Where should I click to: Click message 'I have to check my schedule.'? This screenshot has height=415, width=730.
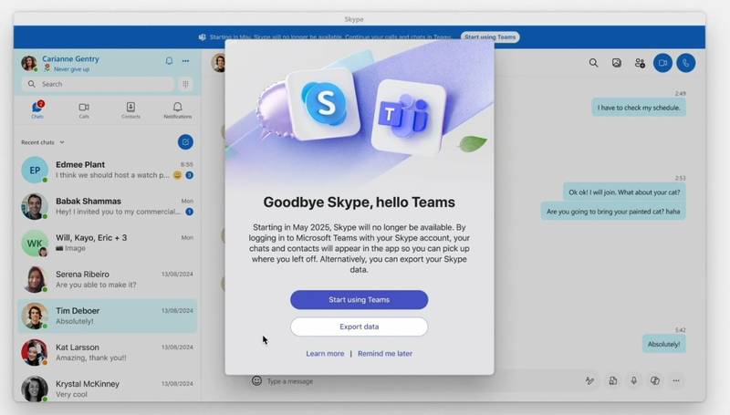(x=639, y=108)
